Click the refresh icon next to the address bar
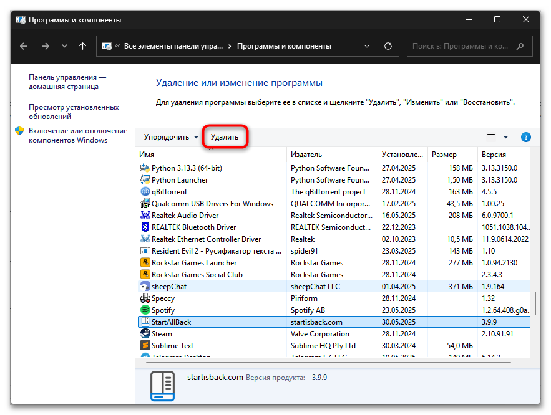 tap(388, 45)
